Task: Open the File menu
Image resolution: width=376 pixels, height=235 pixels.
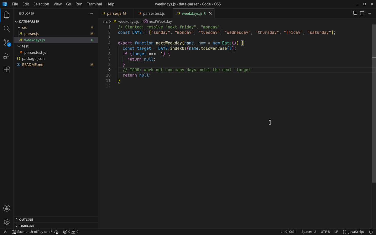Action: [15, 4]
